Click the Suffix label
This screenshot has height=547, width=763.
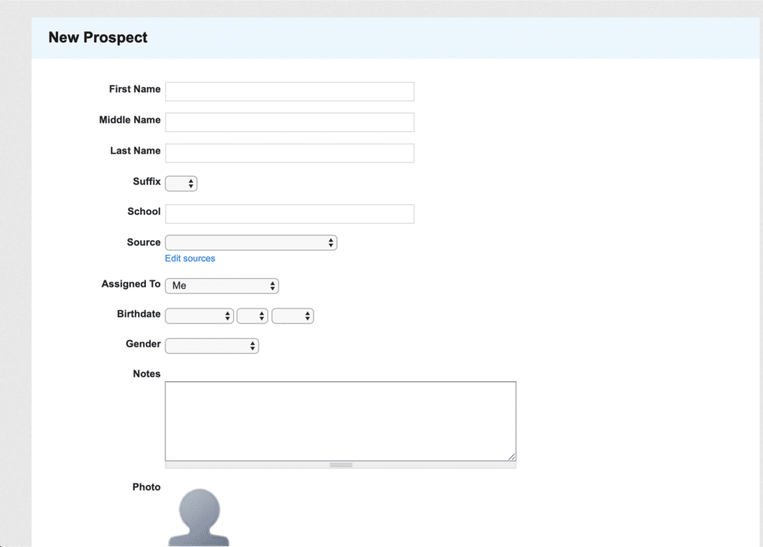pyautogui.click(x=147, y=182)
